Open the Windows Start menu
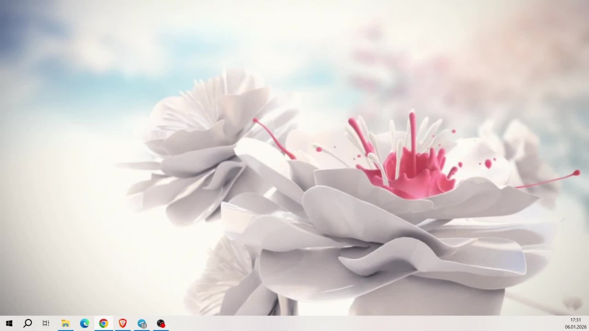The height and width of the screenshot is (331, 589). point(9,323)
